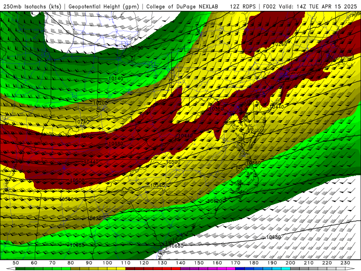The width and height of the screenshot is (361, 271).
Task: Click the 60 knot color scale label
Action: [x=34, y=263]
